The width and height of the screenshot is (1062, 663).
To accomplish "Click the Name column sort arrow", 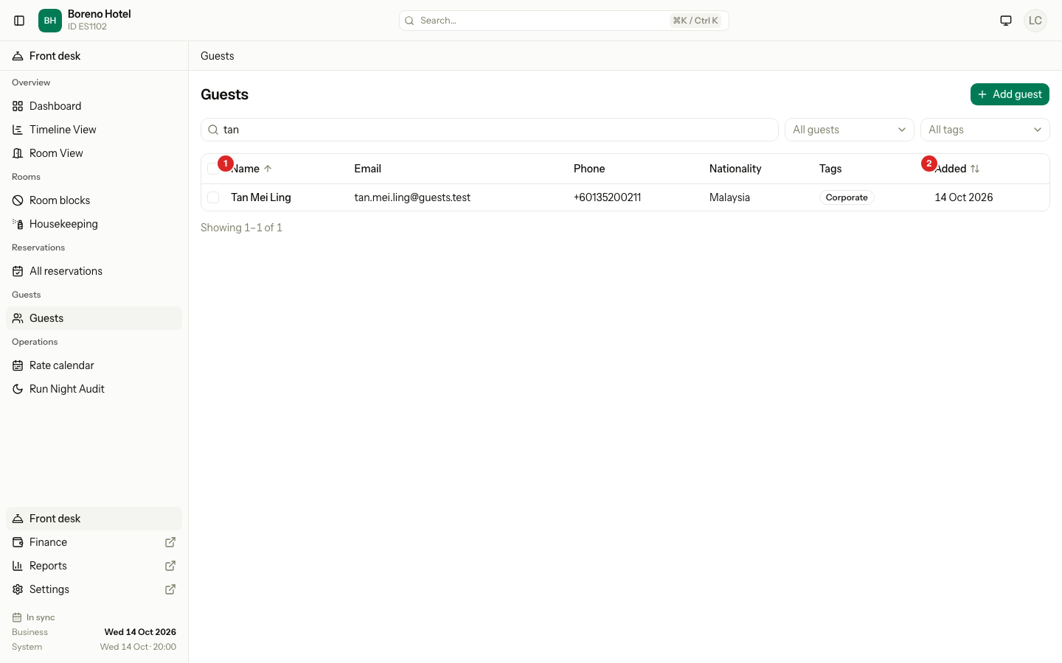I will (x=268, y=169).
